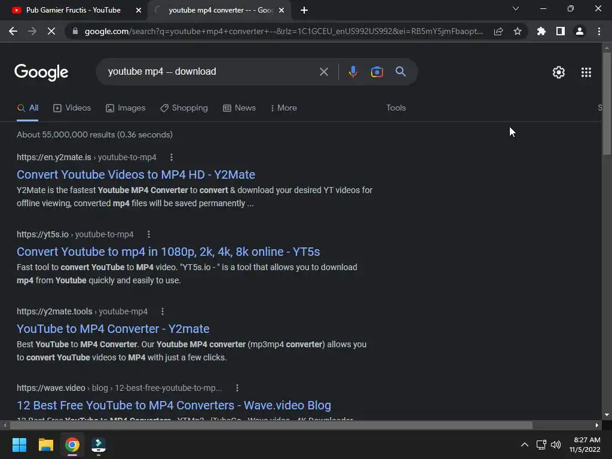Click the browser address bar

pyautogui.click(x=283, y=31)
